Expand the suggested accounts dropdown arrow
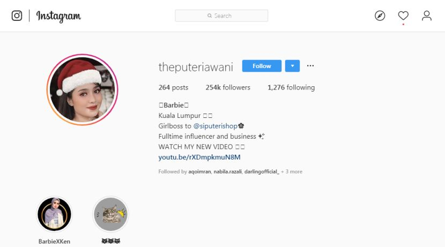Image resolution: width=445 pixels, height=247 pixels. (x=292, y=66)
